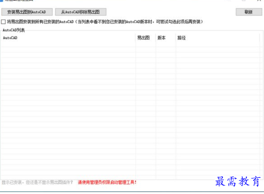Screen dimensions: 264x194
Task: Sort by AutoCAD column header
Action: point(68,38)
